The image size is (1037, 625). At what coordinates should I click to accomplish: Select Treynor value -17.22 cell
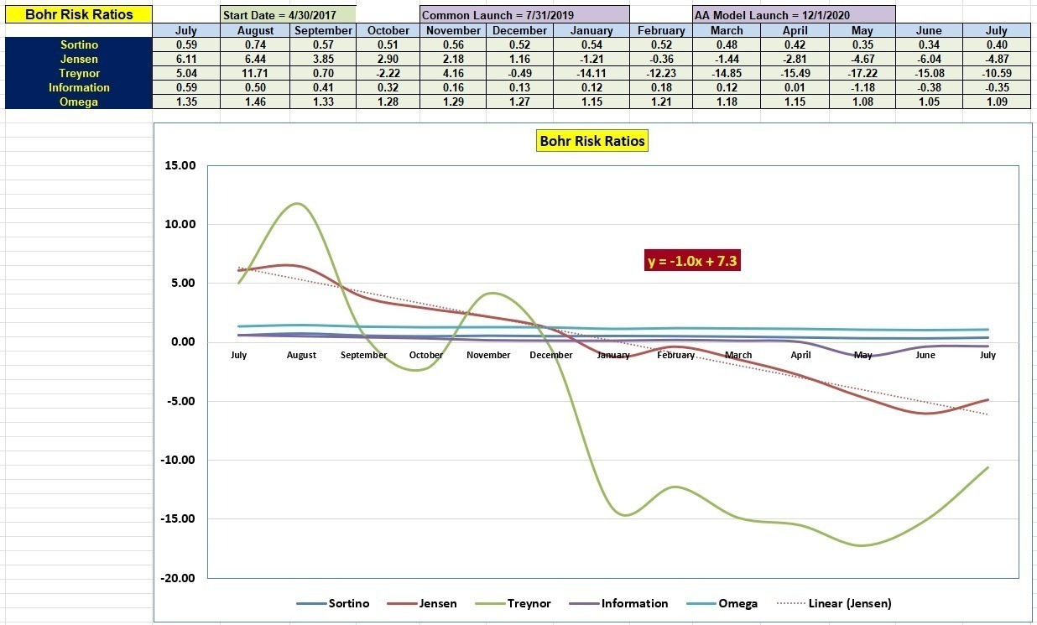pyautogui.click(x=862, y=74)
